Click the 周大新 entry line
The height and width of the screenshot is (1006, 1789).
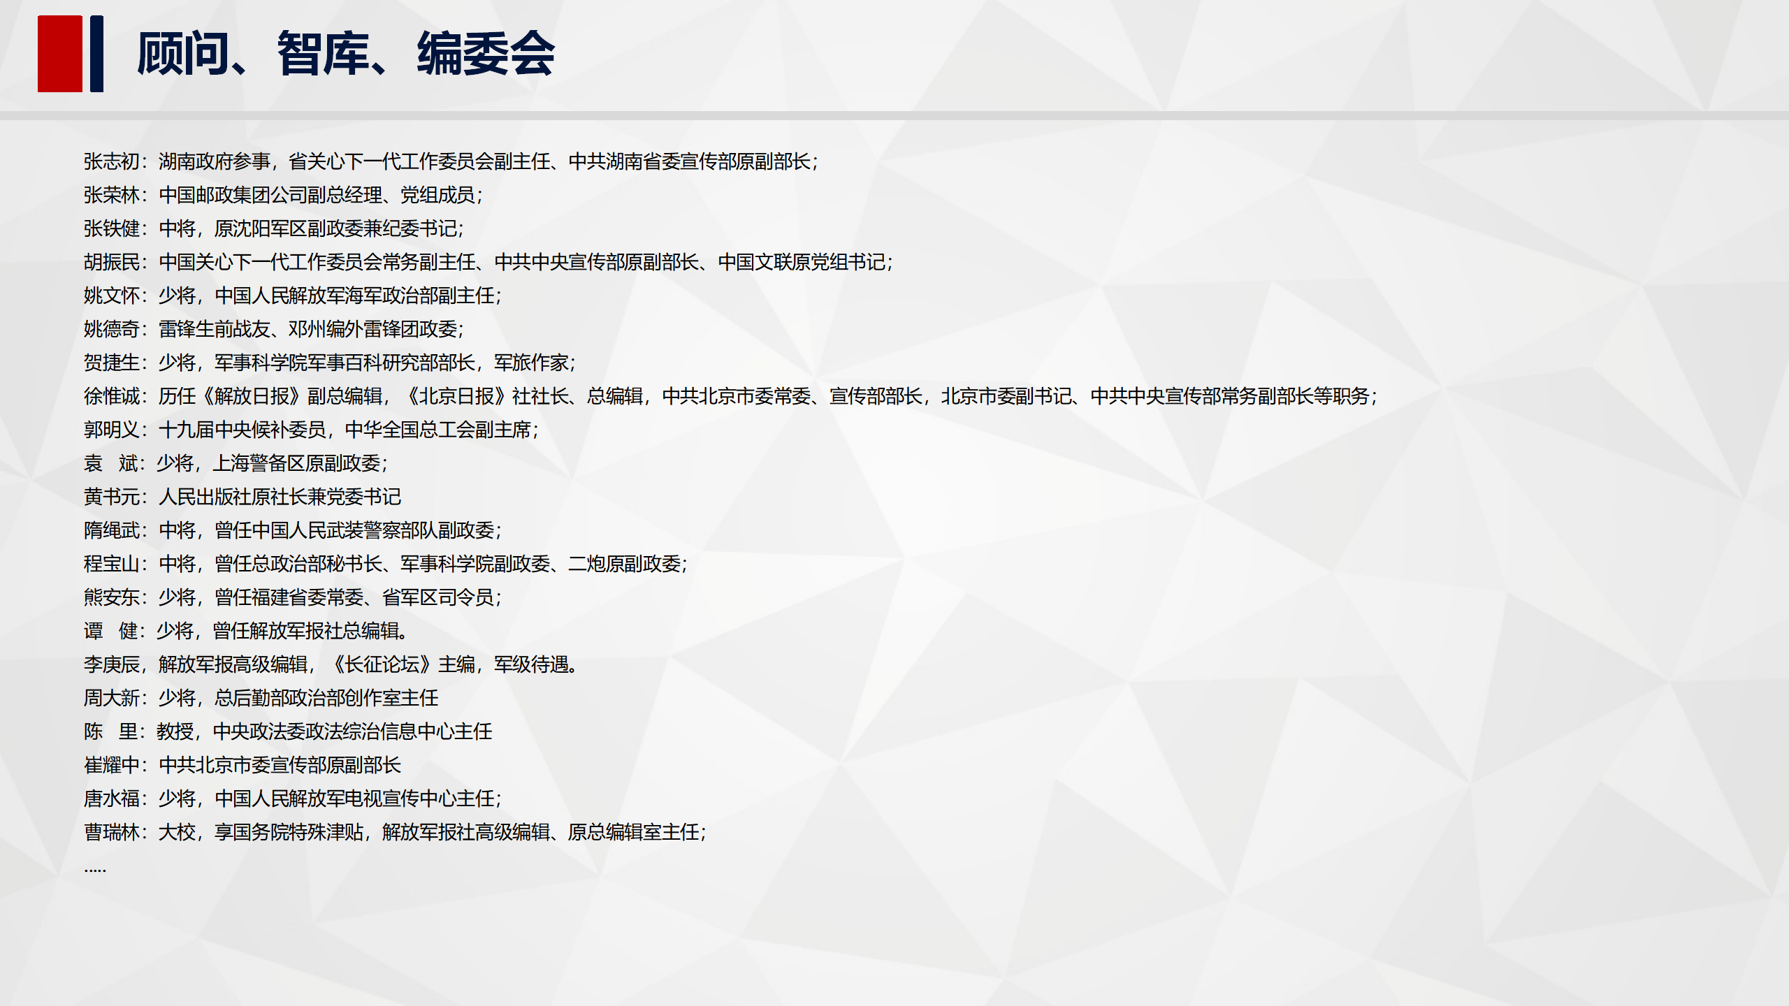click(261, 698)
